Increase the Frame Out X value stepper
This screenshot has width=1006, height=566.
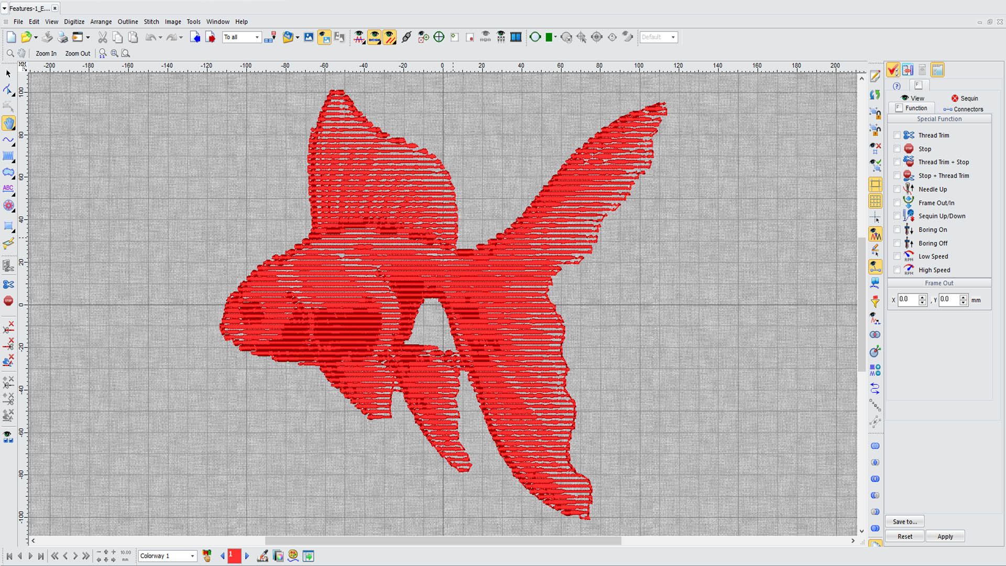[922, 297]
